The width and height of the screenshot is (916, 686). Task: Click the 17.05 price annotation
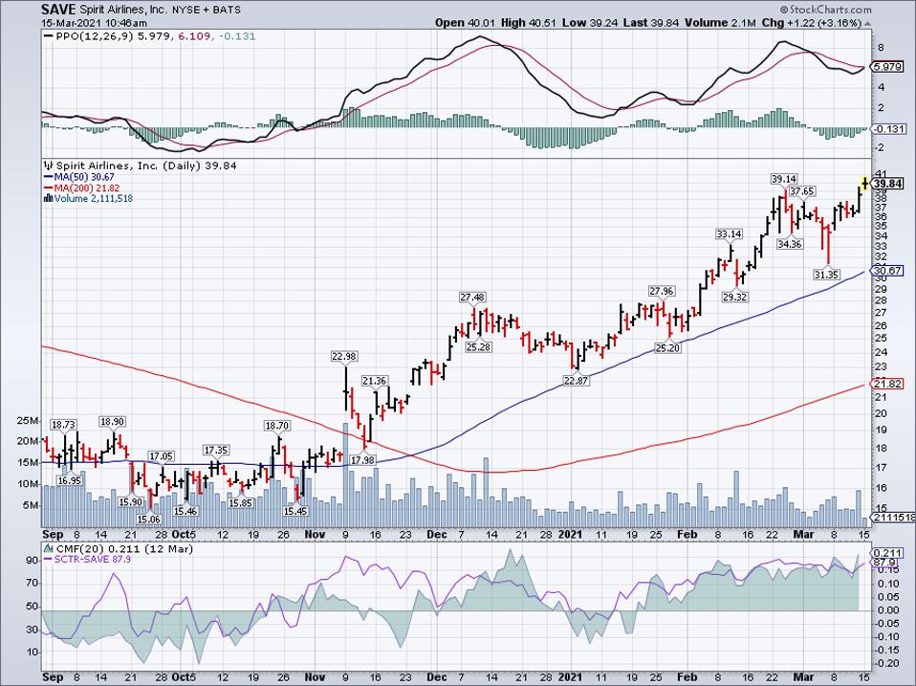(x=162, y=456)
